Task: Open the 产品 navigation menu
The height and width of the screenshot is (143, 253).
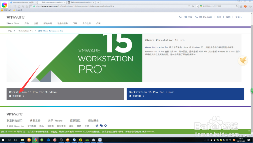Action: pos(27,23)
